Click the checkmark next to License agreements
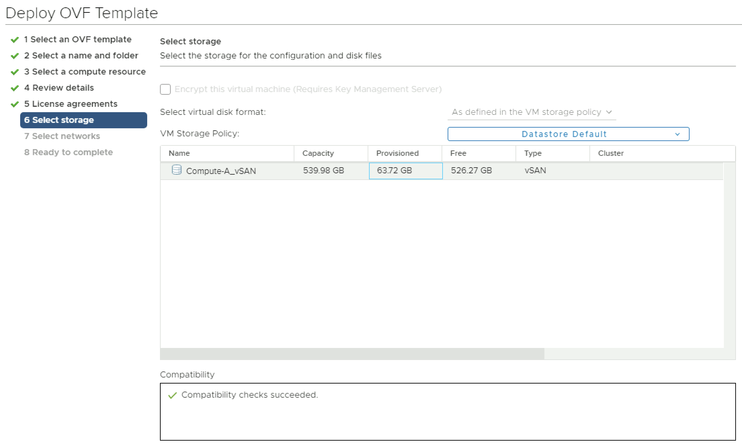The height and width of the screenshot is (446, 742). pyautogui.click(x=14, y=104)
